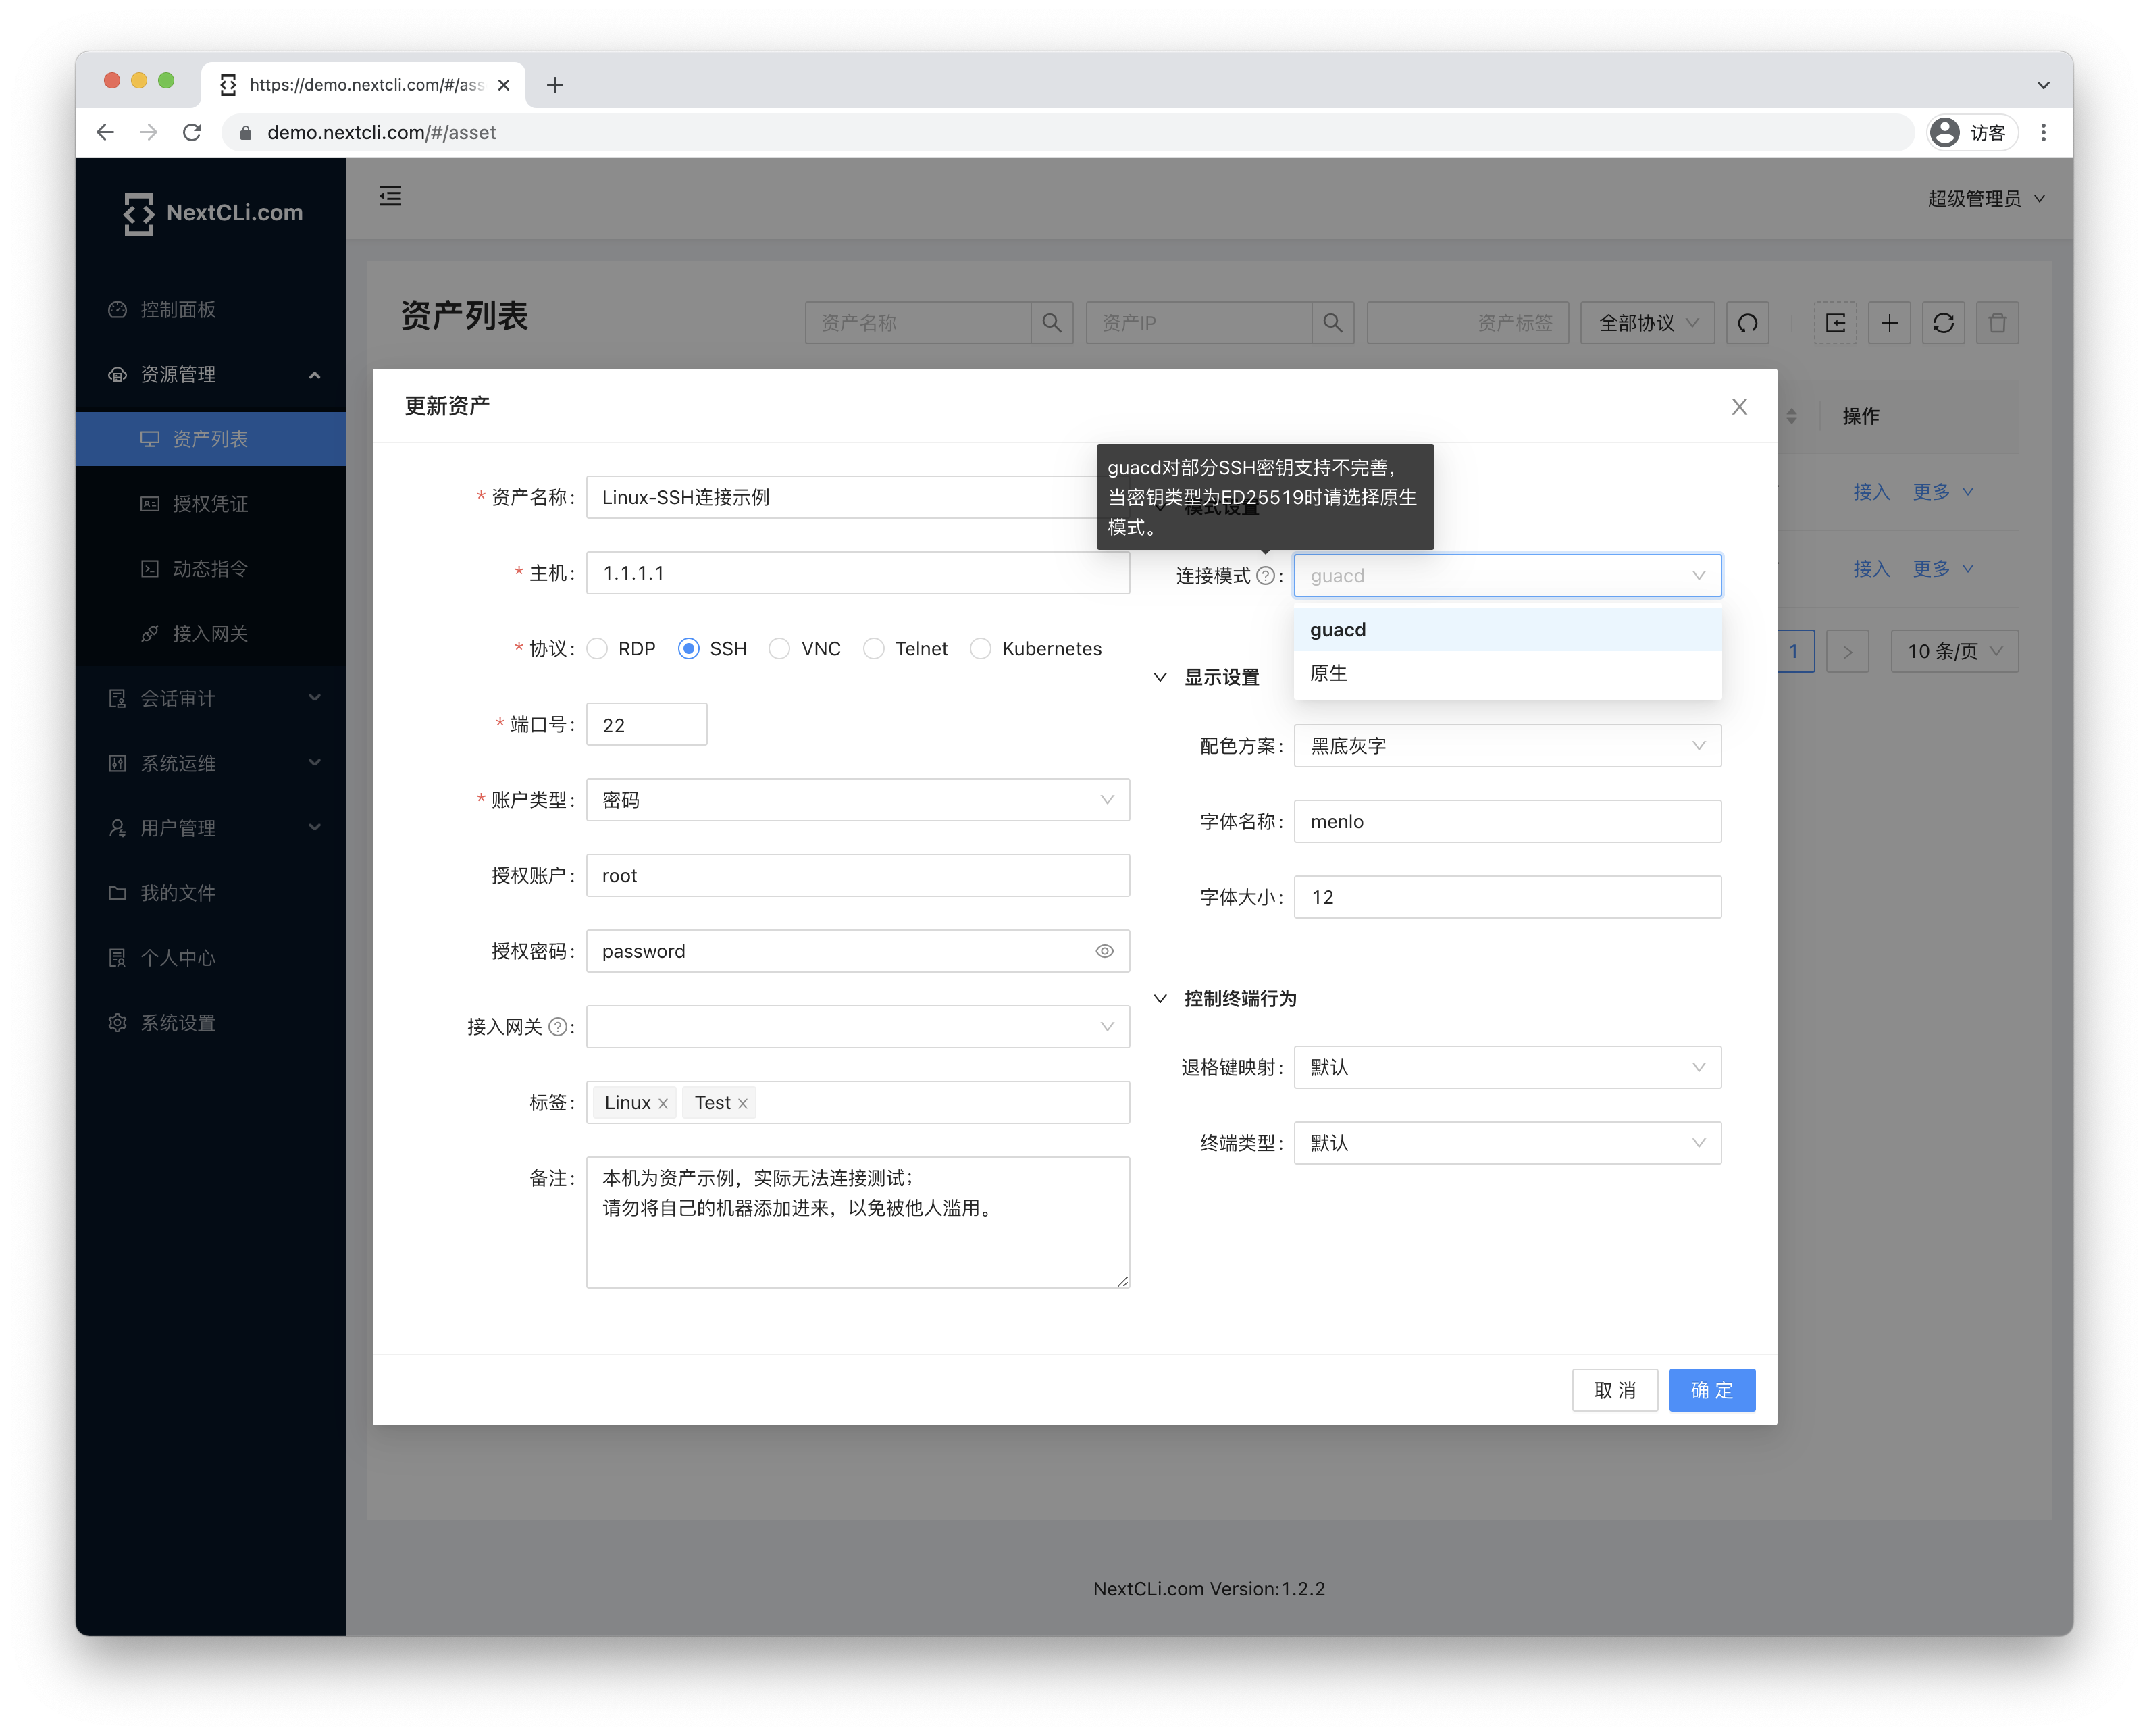Click the help icon beside 连接模式

1266,575
